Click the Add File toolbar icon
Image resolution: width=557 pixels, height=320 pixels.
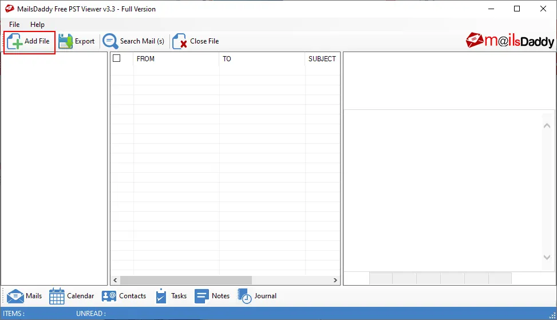coord(14,42)
